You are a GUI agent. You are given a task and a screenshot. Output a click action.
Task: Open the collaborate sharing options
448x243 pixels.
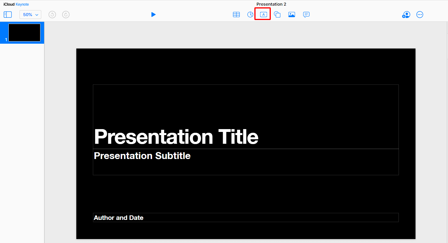coord(406,15)
